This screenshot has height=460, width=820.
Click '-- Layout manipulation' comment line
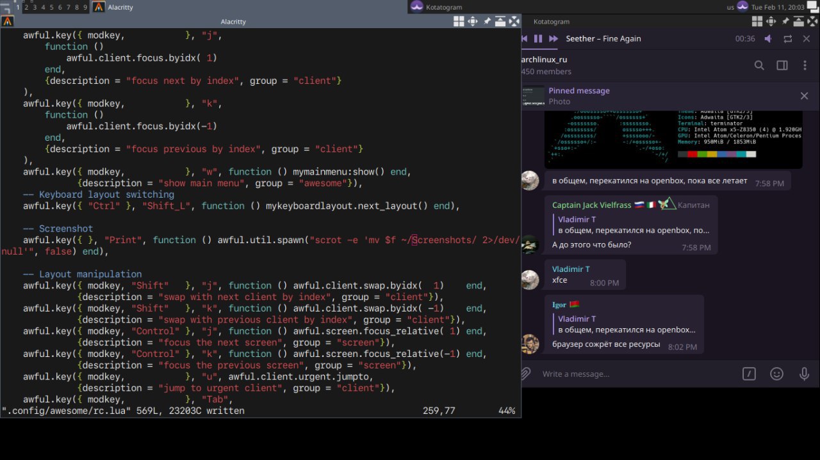pos(82,274)
